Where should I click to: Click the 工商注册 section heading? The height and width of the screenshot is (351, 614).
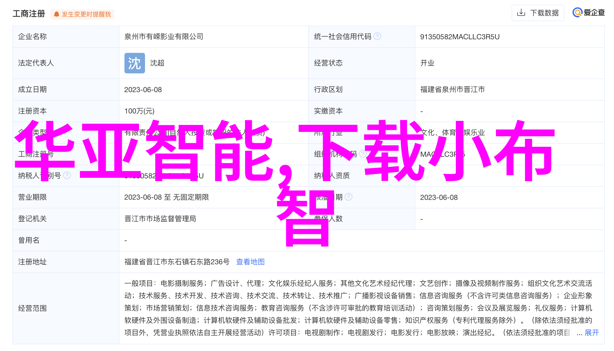pos(29,14)
